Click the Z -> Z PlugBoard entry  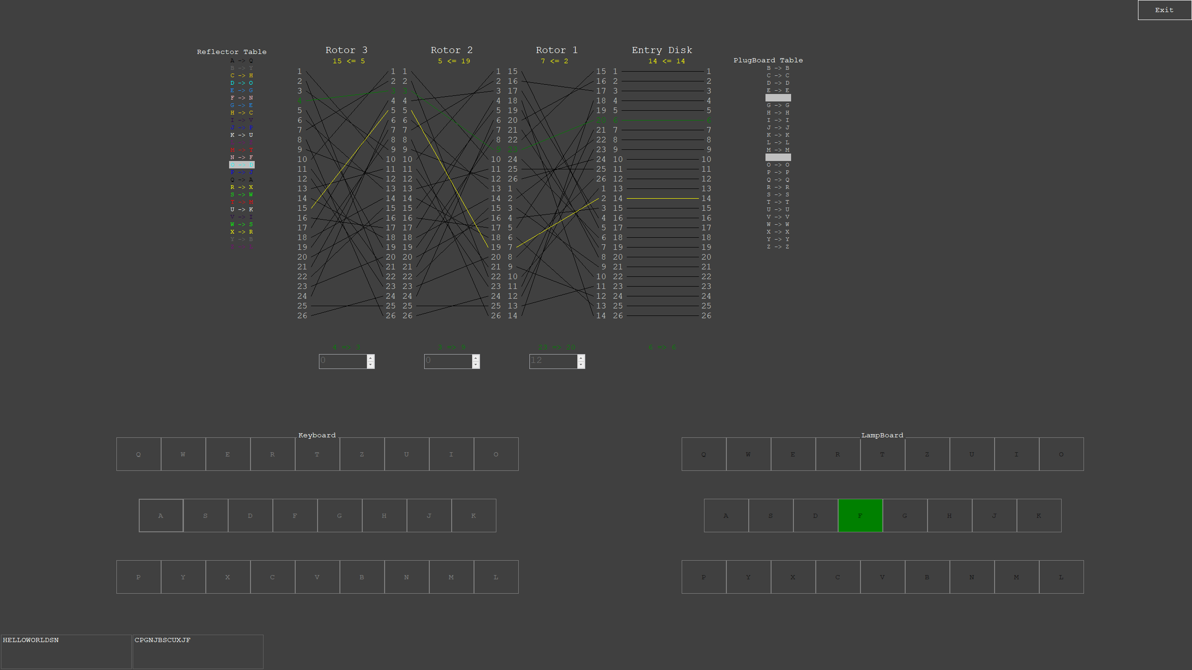pos(778,247)
